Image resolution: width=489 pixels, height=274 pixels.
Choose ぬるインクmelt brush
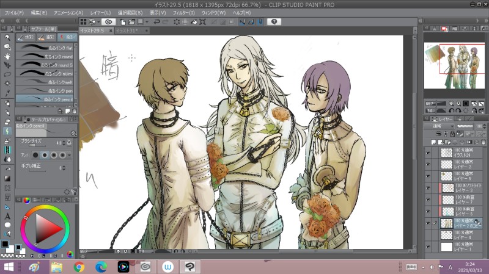[x=45, y=82]
